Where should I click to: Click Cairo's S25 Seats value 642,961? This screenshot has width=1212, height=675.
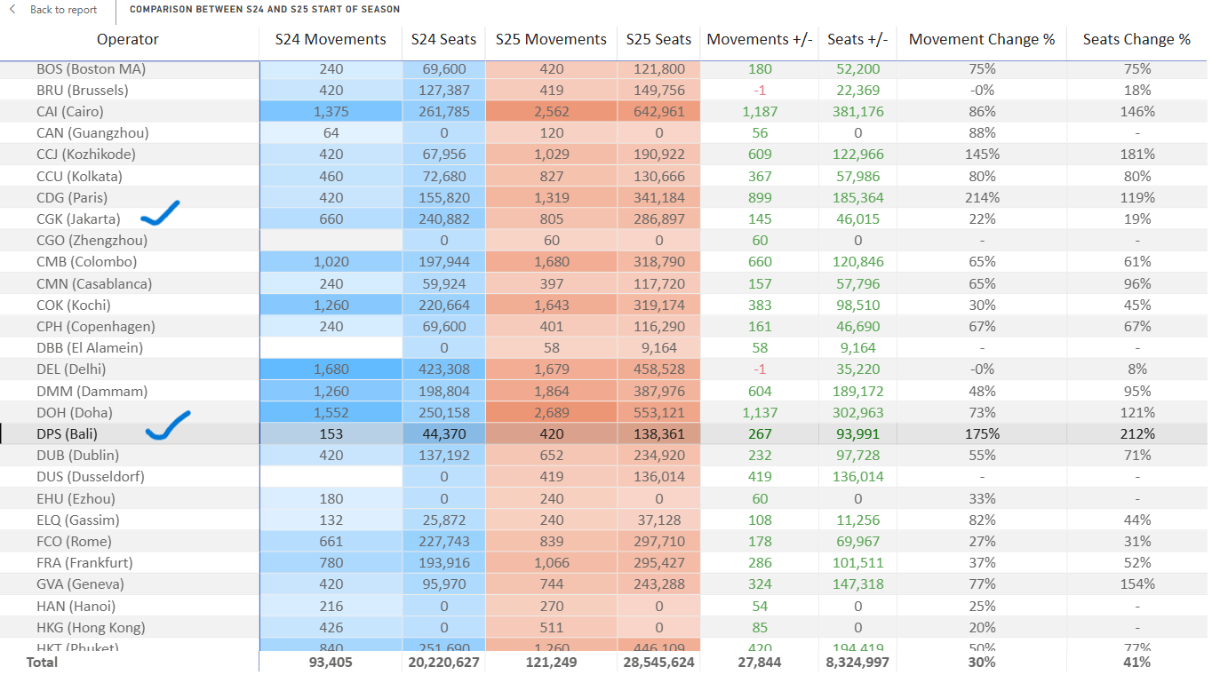pyautogui.click(x=658, y=112)
